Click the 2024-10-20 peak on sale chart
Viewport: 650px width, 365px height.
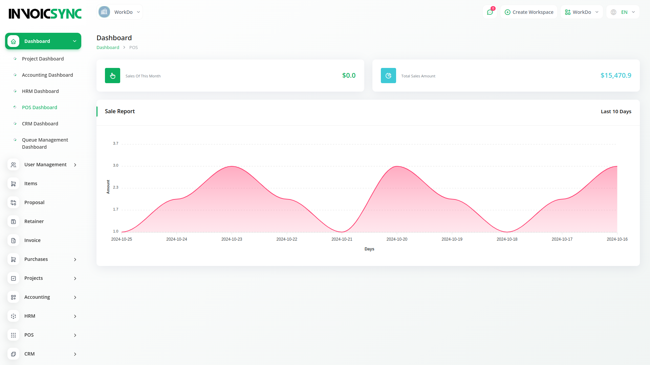(397, 166)
